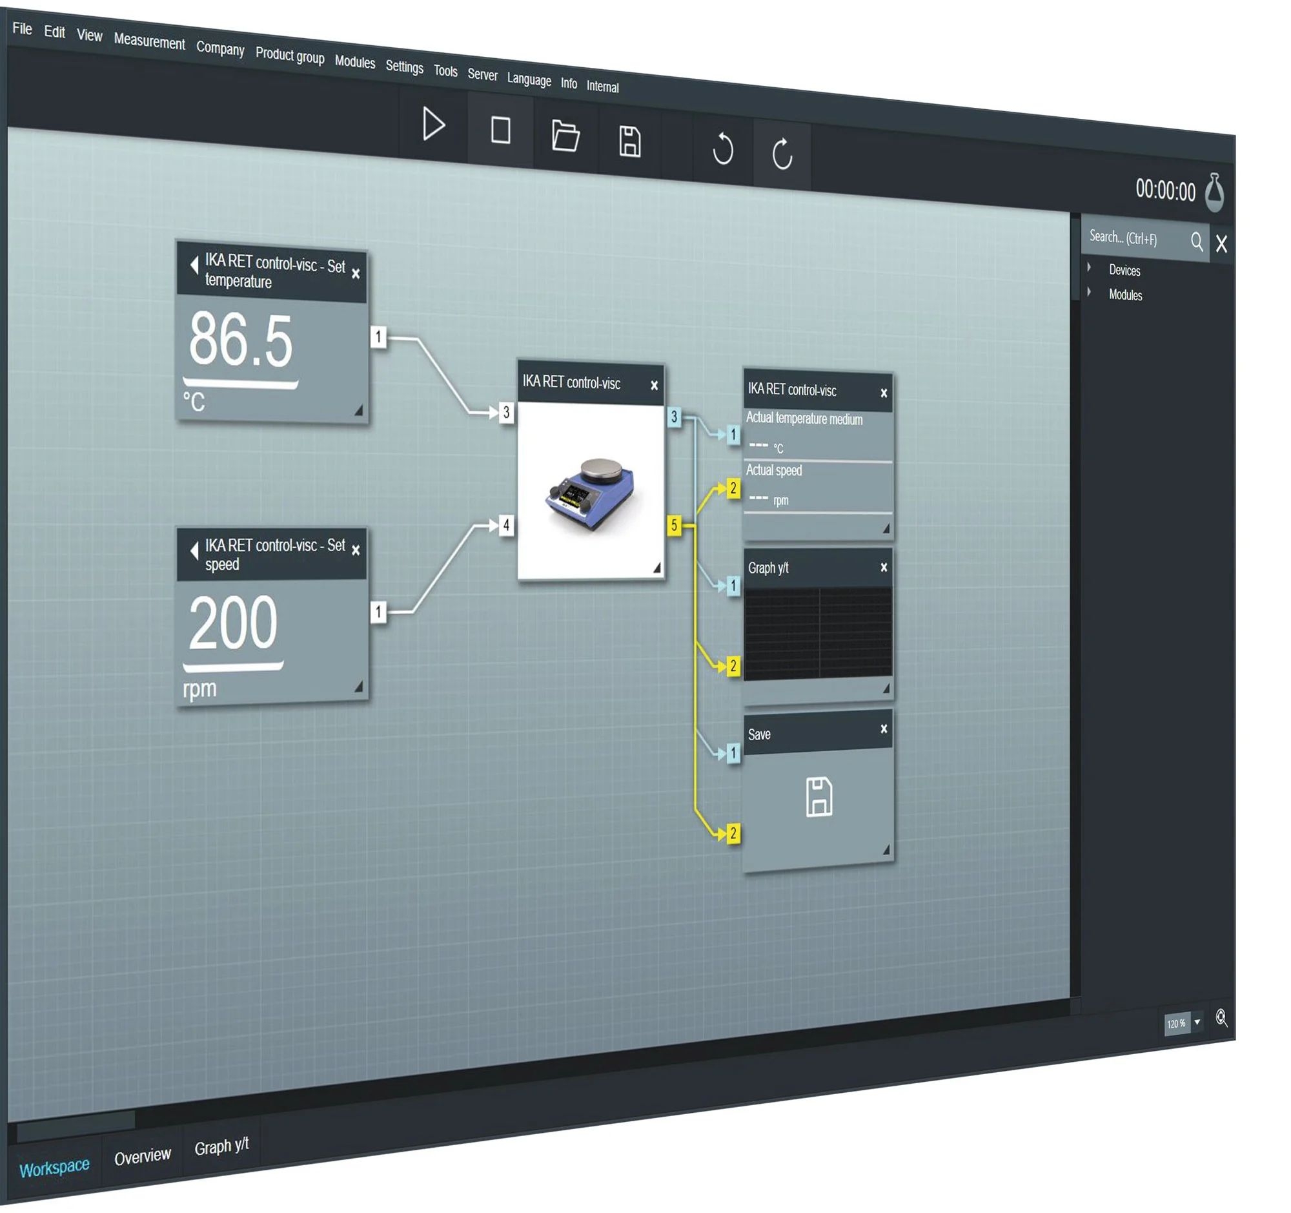Click the hotplate device thumbnail
The width and height of the screenshot is (1291, 1213).
pyautogui.click(x=589, y=493)
